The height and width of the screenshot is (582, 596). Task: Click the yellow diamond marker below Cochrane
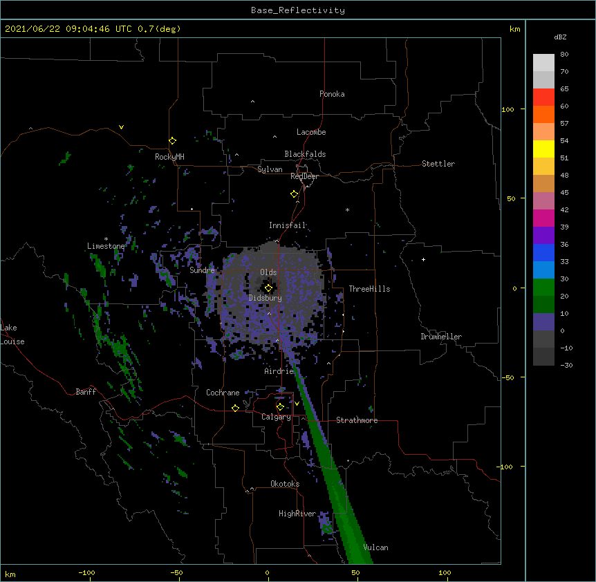[x=235, y=408]
